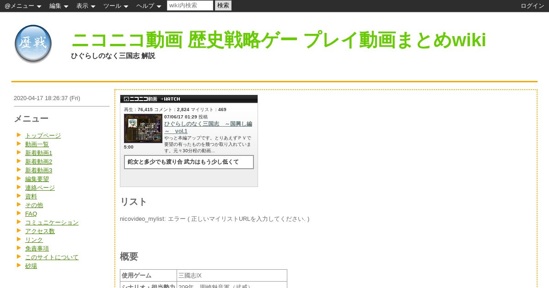Image resolution: width=549 pixels, height=288 pixels.
Task: Open リンク sidebar link
Action: (34, 240)
